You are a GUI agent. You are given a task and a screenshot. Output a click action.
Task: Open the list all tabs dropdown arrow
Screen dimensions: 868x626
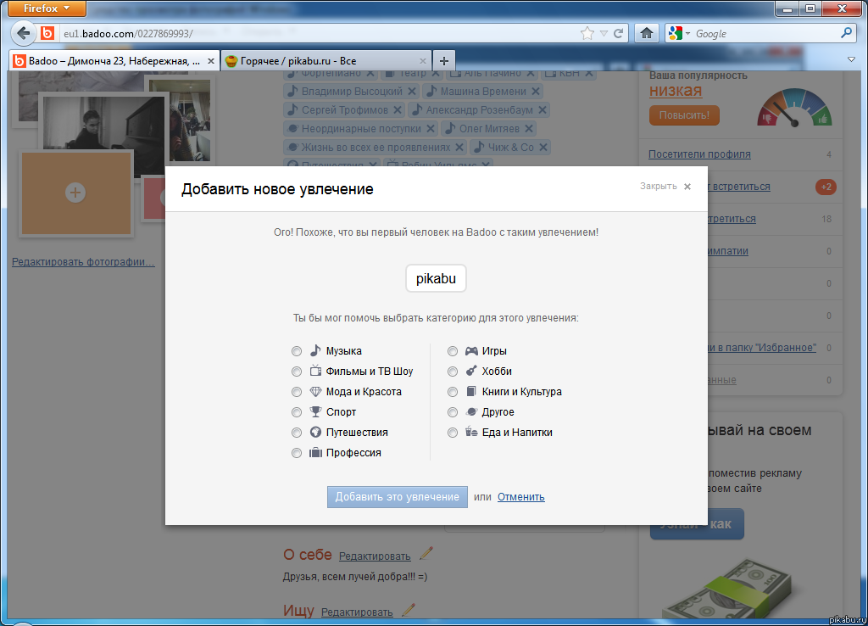pos(851,59)
